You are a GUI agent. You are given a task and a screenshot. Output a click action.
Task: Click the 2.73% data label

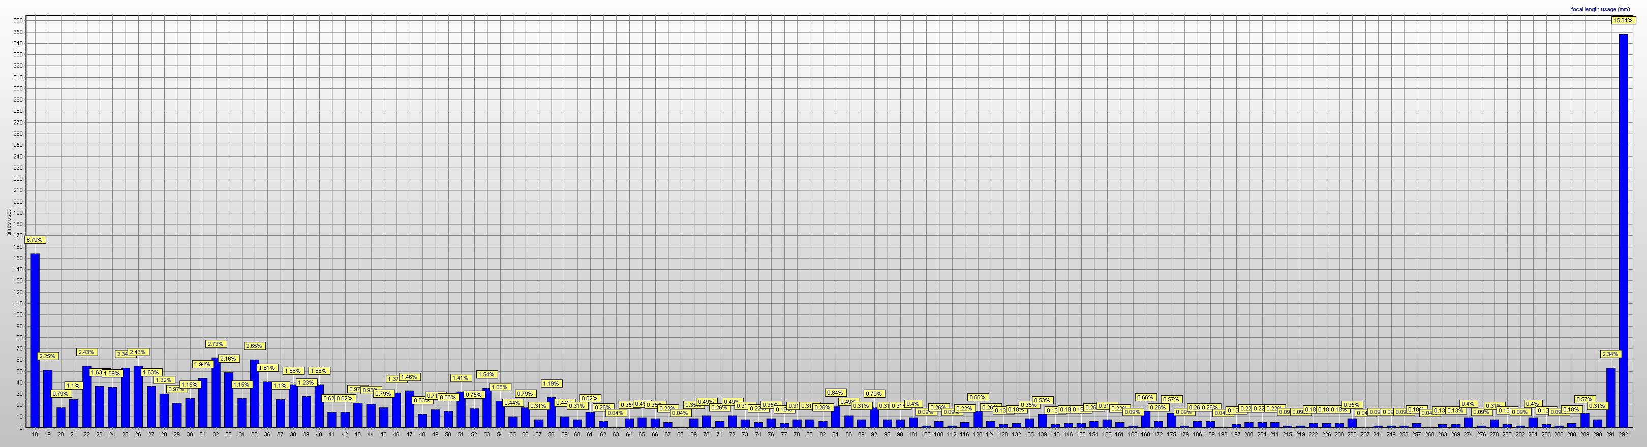click(x=216, y=344)
